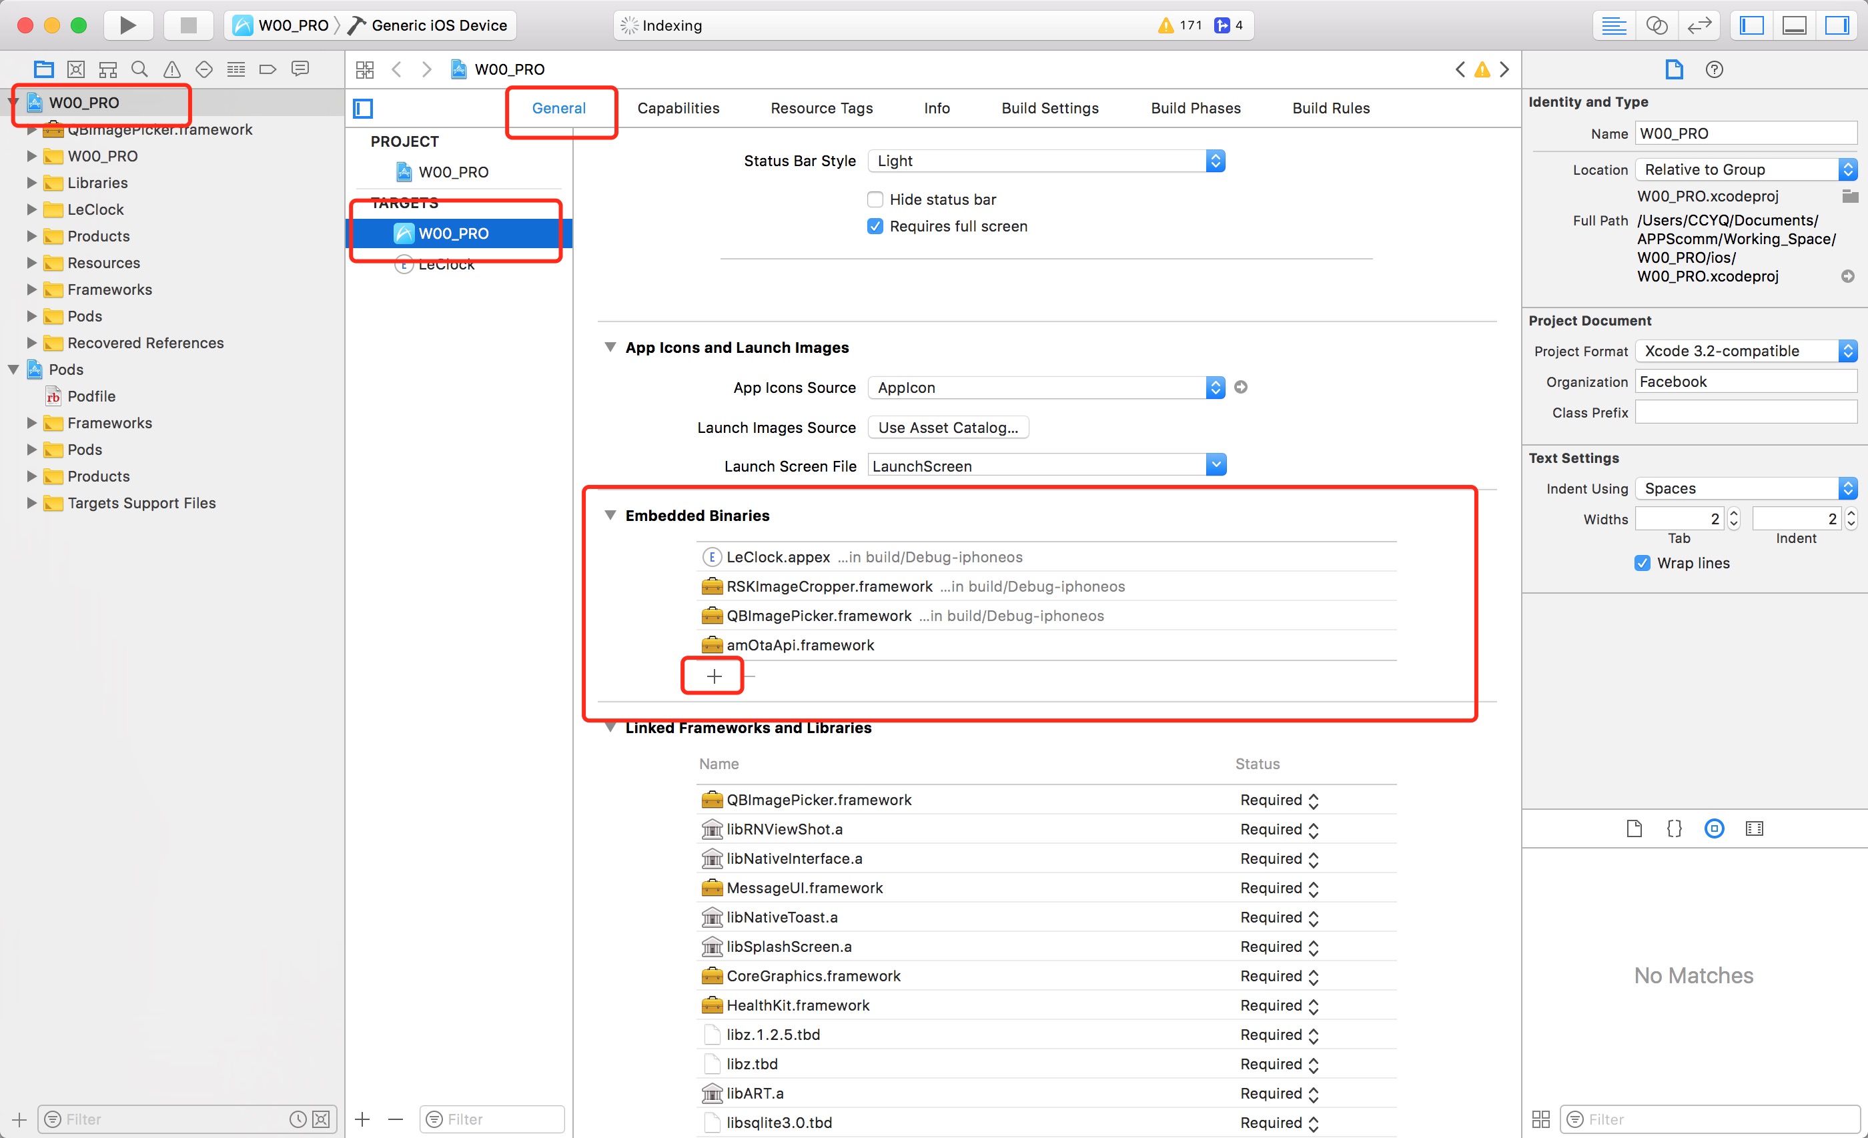The image size is (1868, 1138).
Task: Show the Quick Help inspector
Action: coord(1714,69)
